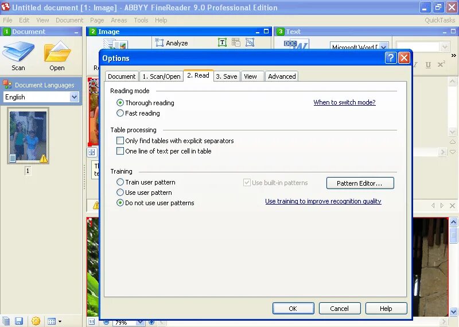This screenshot has width=459, height=327.
Task: Open the Pattern Editor
Action: click(360, 183)
